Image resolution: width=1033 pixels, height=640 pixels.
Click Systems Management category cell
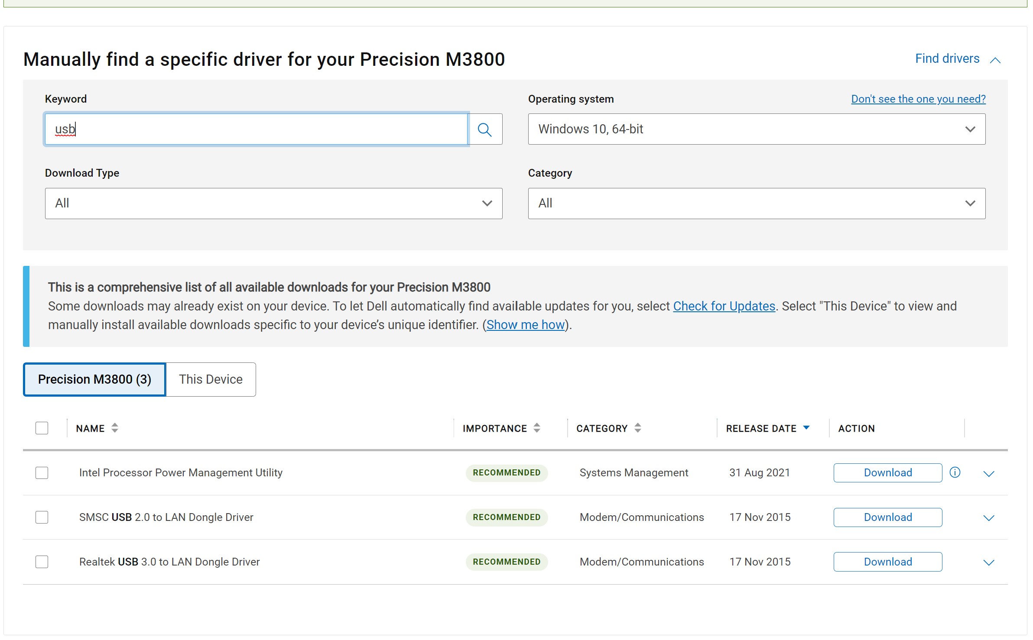634,473
